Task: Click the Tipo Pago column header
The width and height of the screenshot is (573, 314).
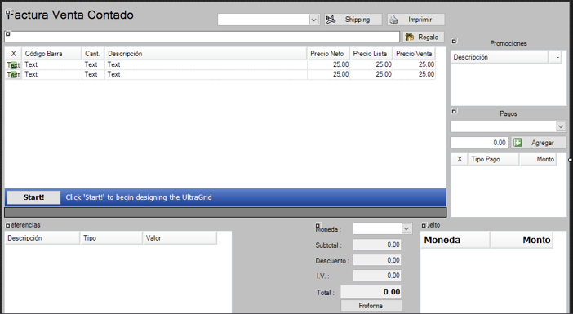Action: click(493, 159)
